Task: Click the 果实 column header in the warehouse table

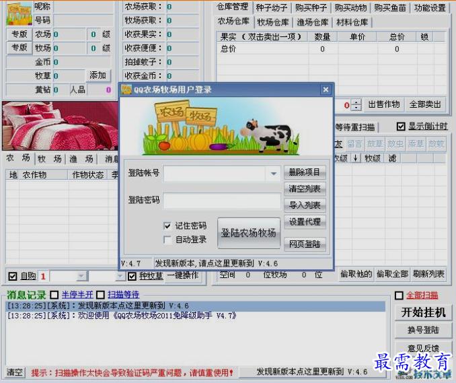Action: [x=262, y=36]
